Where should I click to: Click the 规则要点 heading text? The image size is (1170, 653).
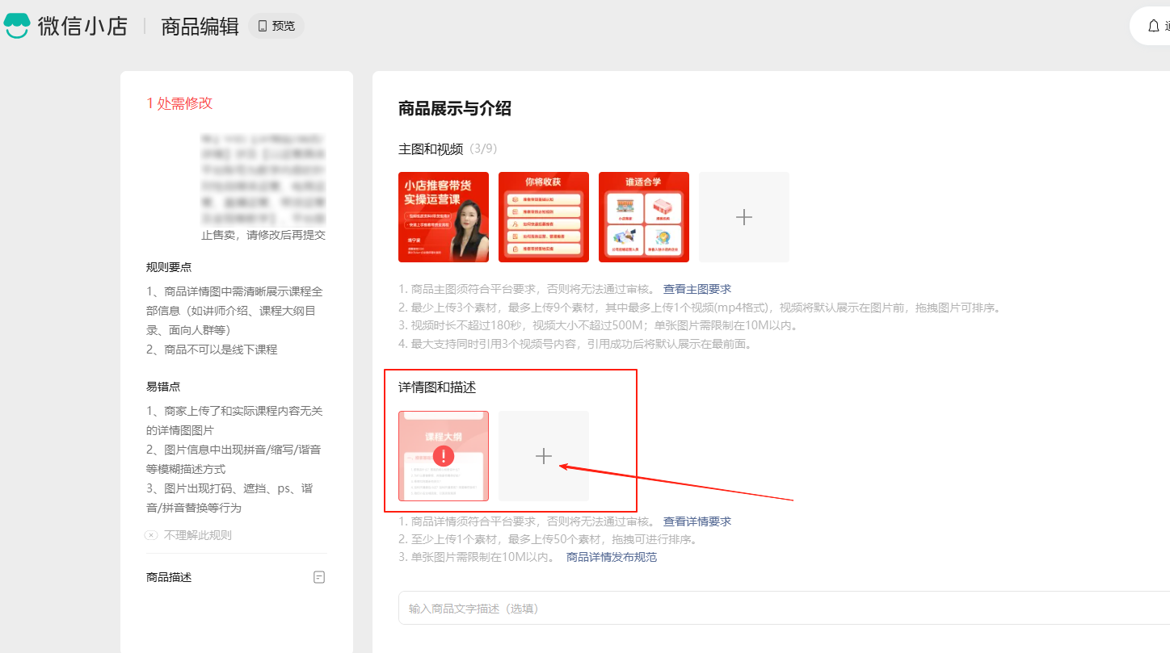coord(169,267)
